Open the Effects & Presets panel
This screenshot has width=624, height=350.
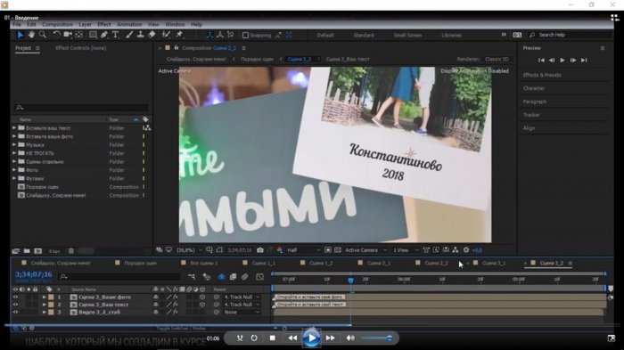542,75
